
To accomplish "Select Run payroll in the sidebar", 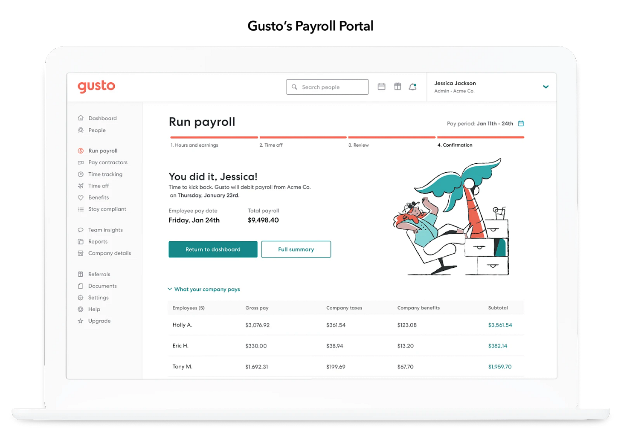I will [103, 151].
